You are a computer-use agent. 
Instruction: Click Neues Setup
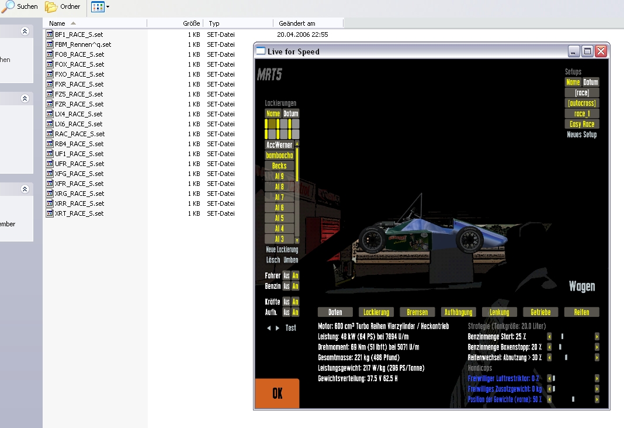[x=582, y=134]
